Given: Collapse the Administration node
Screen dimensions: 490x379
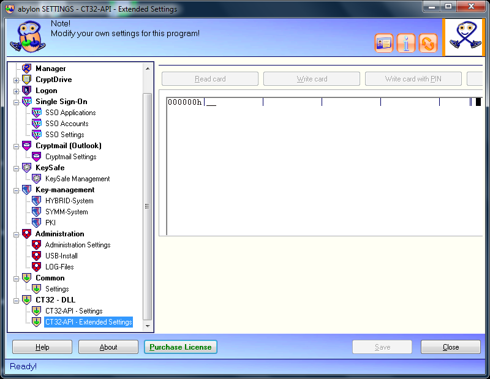Looking at the screenshot, I should [17, 235].
